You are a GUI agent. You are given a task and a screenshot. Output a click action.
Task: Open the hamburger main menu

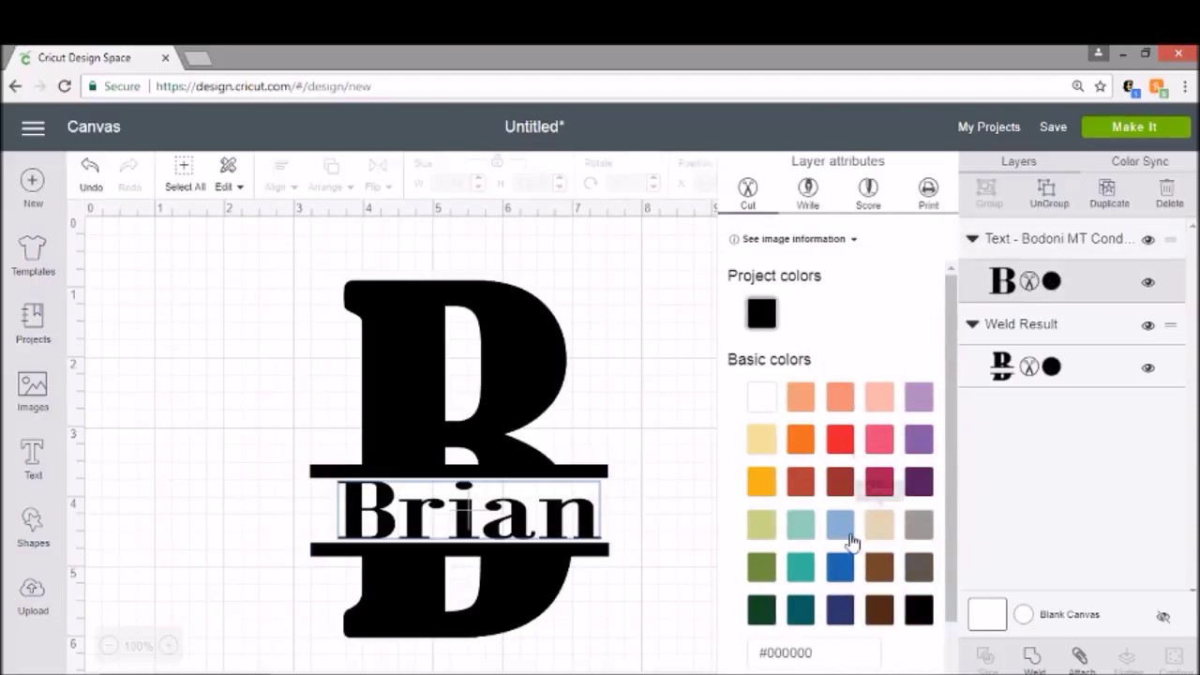33,127
